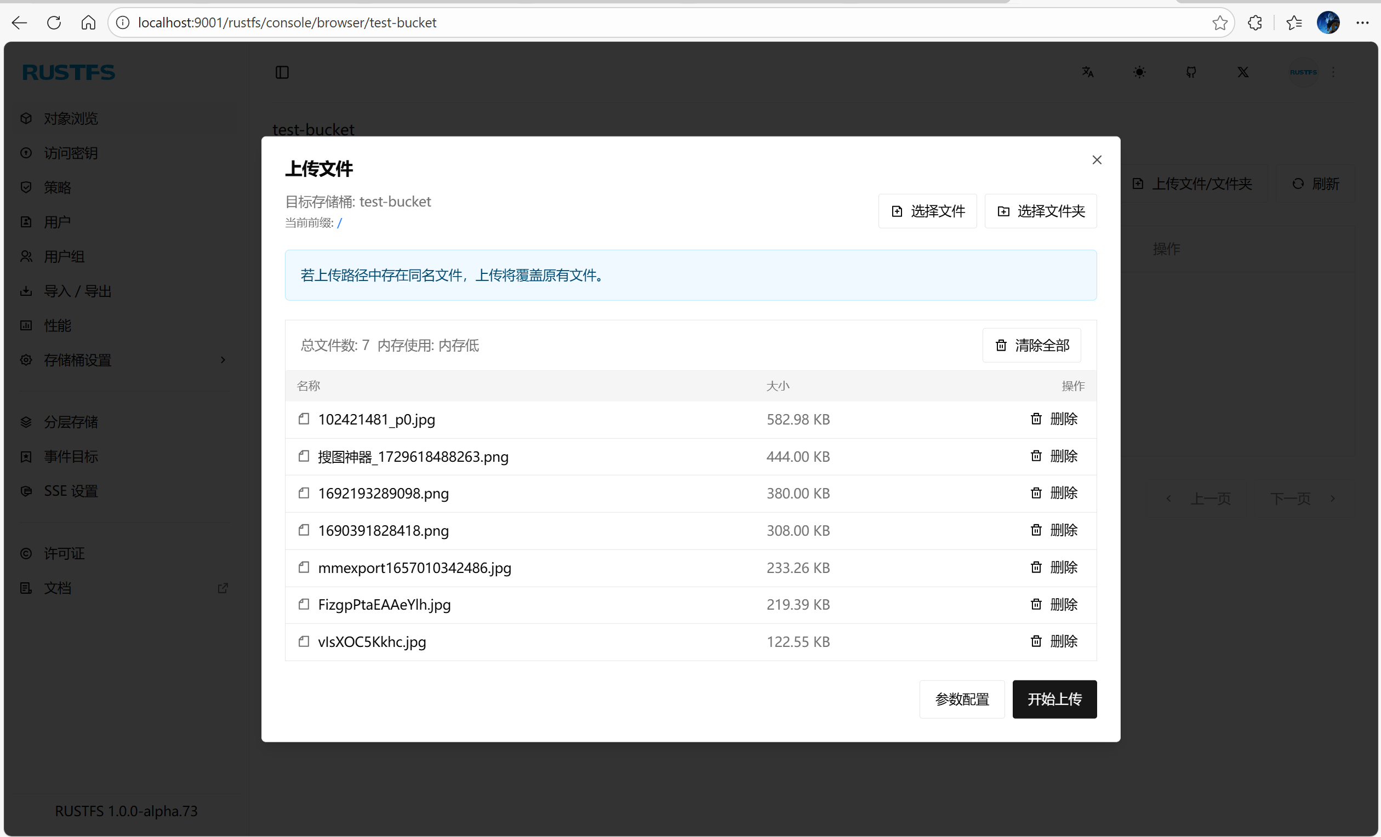Click the file icon beside mmexport1657010342486.jpg
The height and width of the screenshot is (837, 1381).
click(x=304, y=567)
